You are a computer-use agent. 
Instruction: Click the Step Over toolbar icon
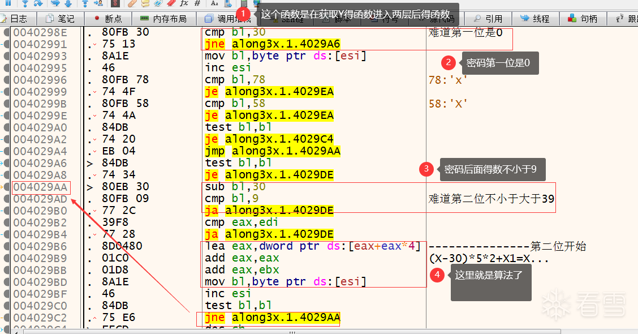click(x=38, y=3)
